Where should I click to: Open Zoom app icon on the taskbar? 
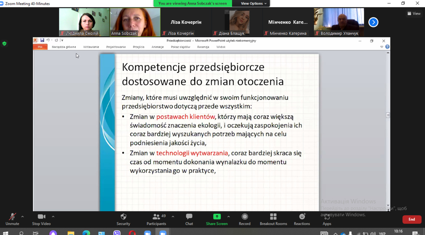click(163, 233)
